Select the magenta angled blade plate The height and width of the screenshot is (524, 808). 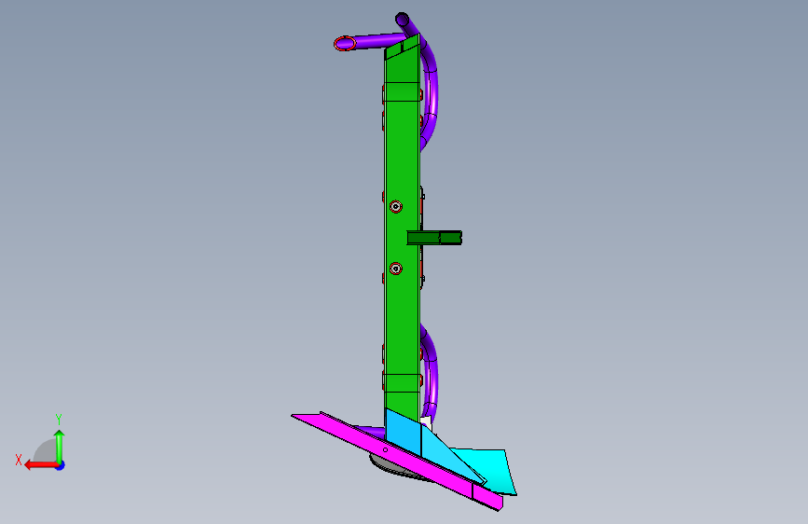[397, 461]
